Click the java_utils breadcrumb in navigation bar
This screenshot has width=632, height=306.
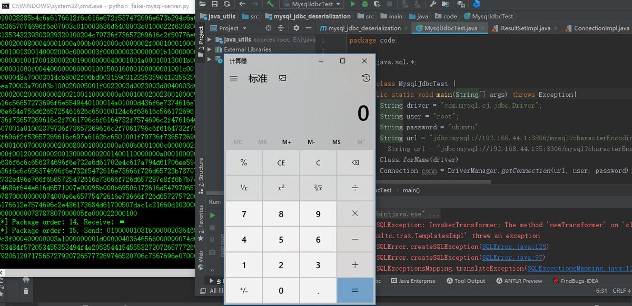[219, 16]
